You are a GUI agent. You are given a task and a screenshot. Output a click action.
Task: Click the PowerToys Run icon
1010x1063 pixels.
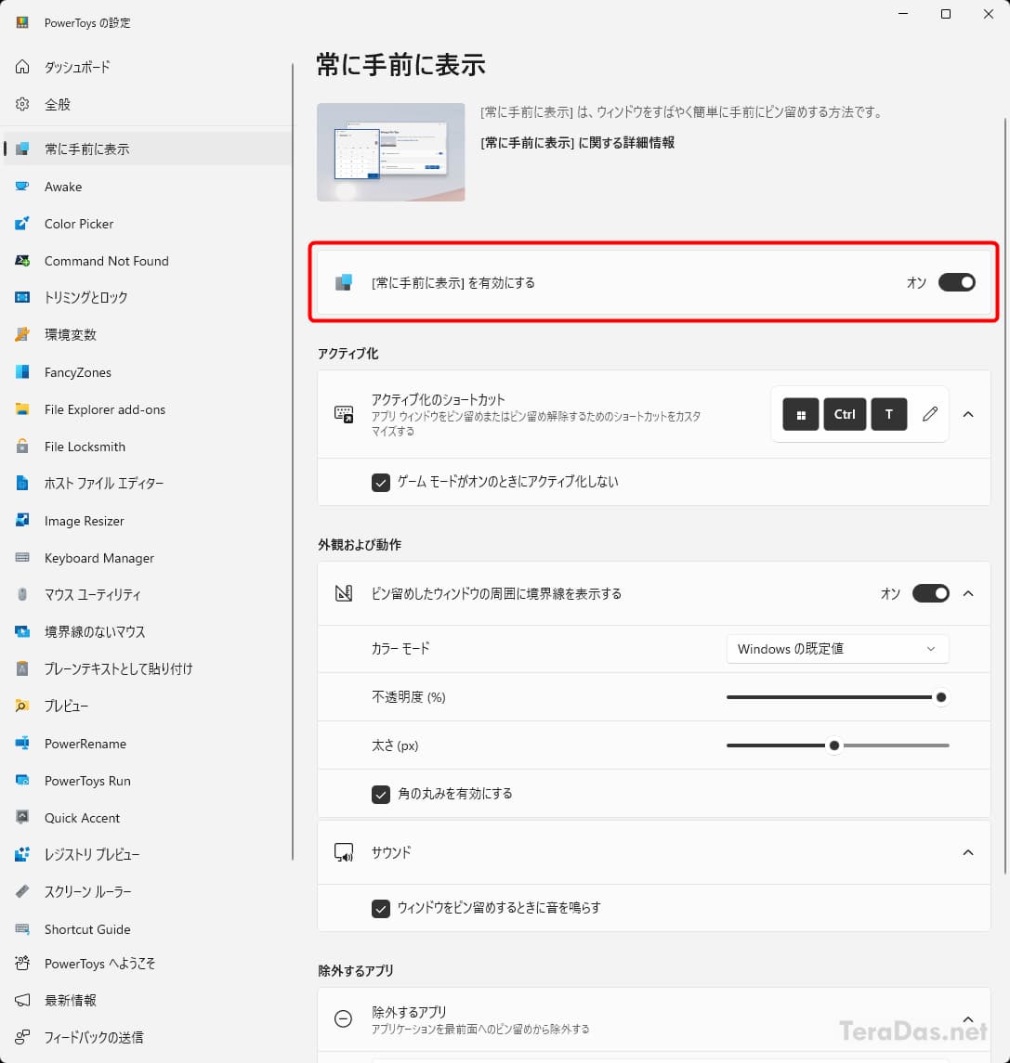pos(22,780)
